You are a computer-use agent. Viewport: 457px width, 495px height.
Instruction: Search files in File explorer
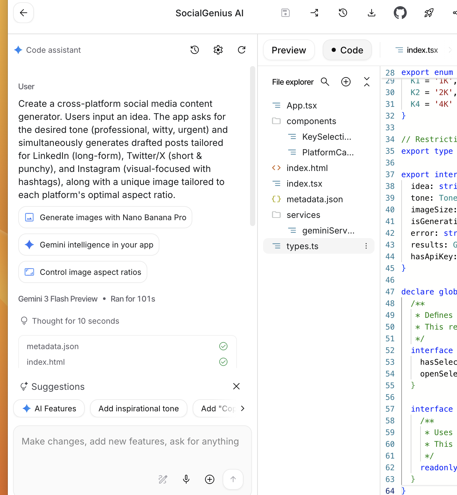point(325,82)
